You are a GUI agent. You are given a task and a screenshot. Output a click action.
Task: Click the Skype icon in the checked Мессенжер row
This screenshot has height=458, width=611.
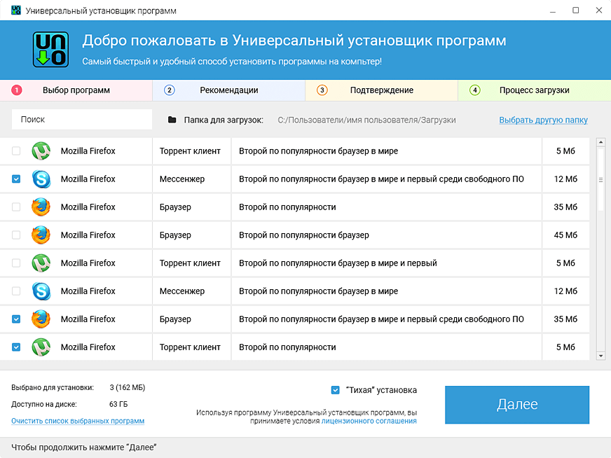coord(41,179)
